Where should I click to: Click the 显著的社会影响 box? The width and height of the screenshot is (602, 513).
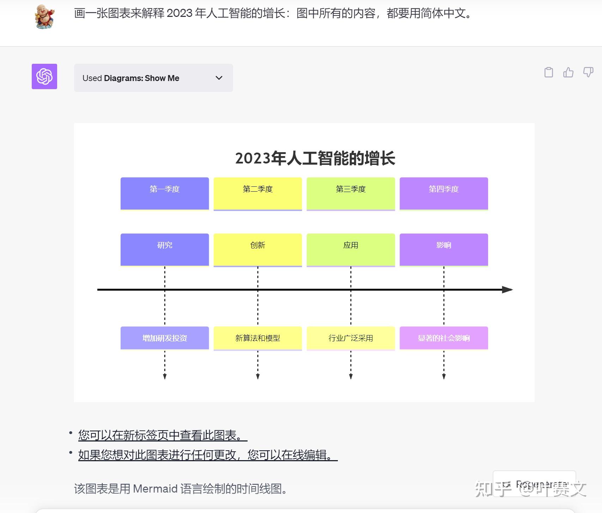(443, 338)
